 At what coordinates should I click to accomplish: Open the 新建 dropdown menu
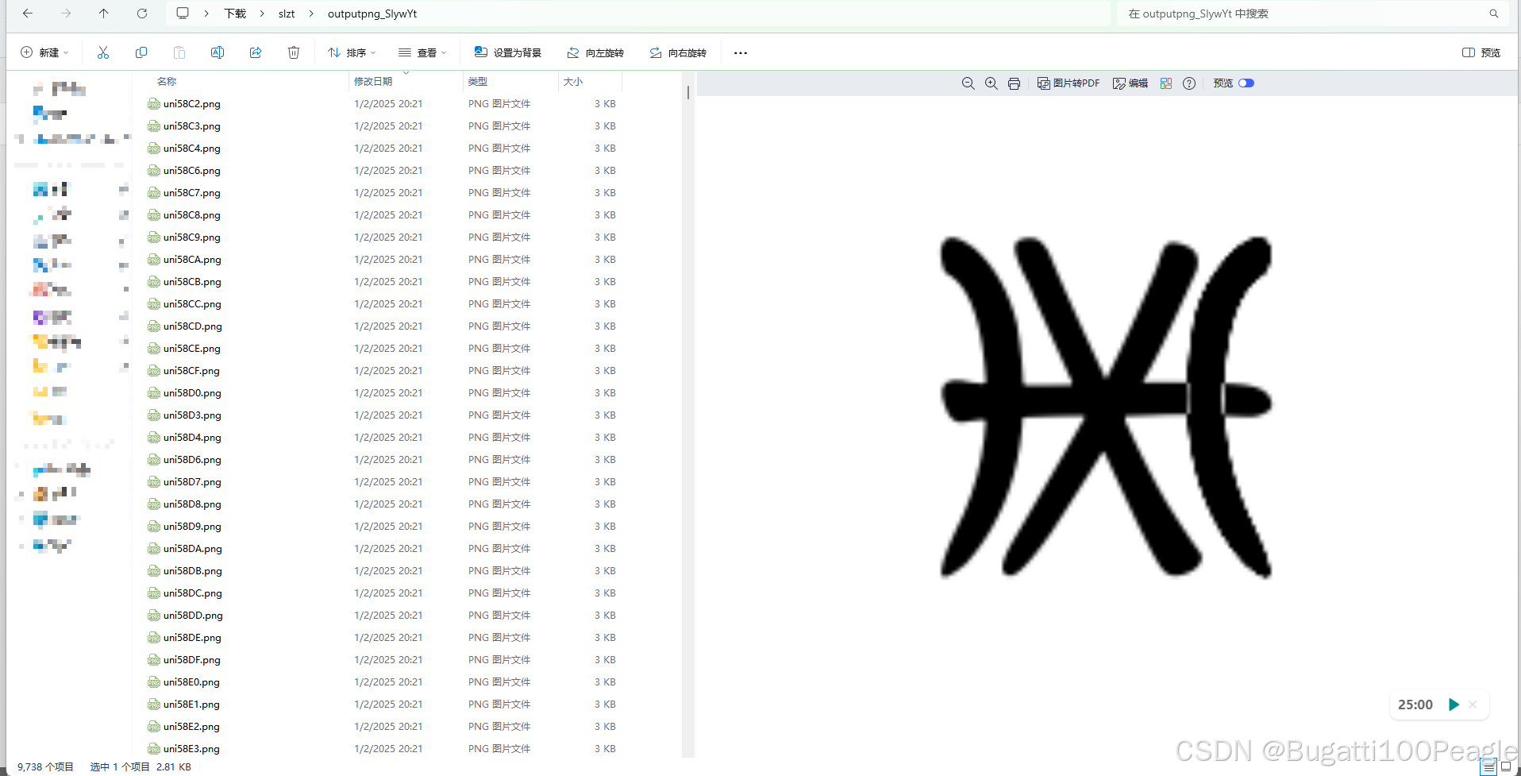(x=44, y=52)
